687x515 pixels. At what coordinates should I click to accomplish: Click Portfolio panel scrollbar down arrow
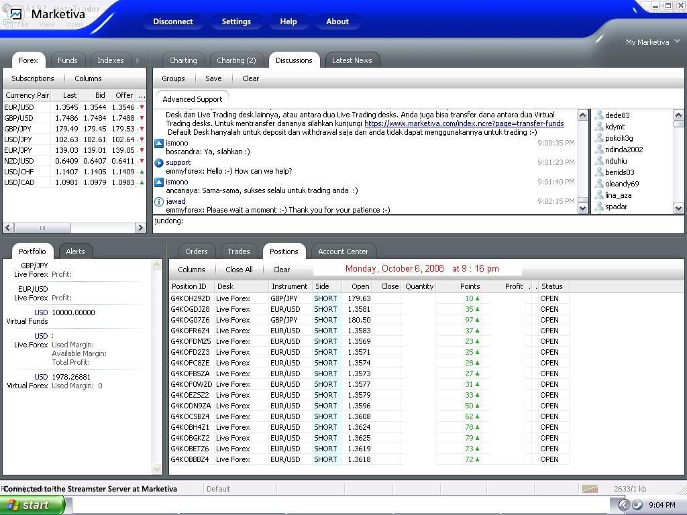(x=156, y=469)
